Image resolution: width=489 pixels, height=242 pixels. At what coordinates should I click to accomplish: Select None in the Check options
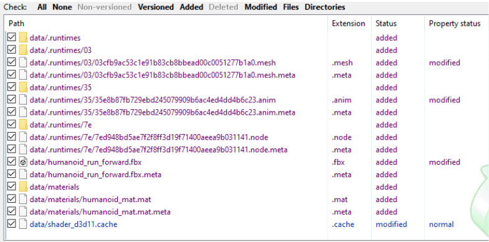pos(62,7)
